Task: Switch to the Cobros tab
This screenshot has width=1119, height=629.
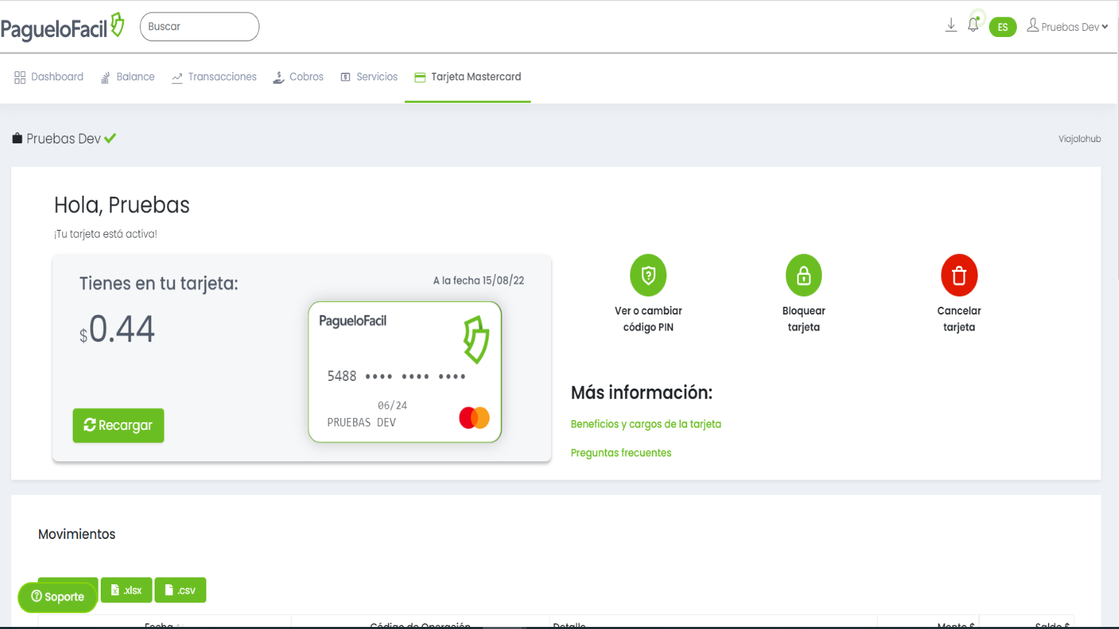Action: point(298,77)
